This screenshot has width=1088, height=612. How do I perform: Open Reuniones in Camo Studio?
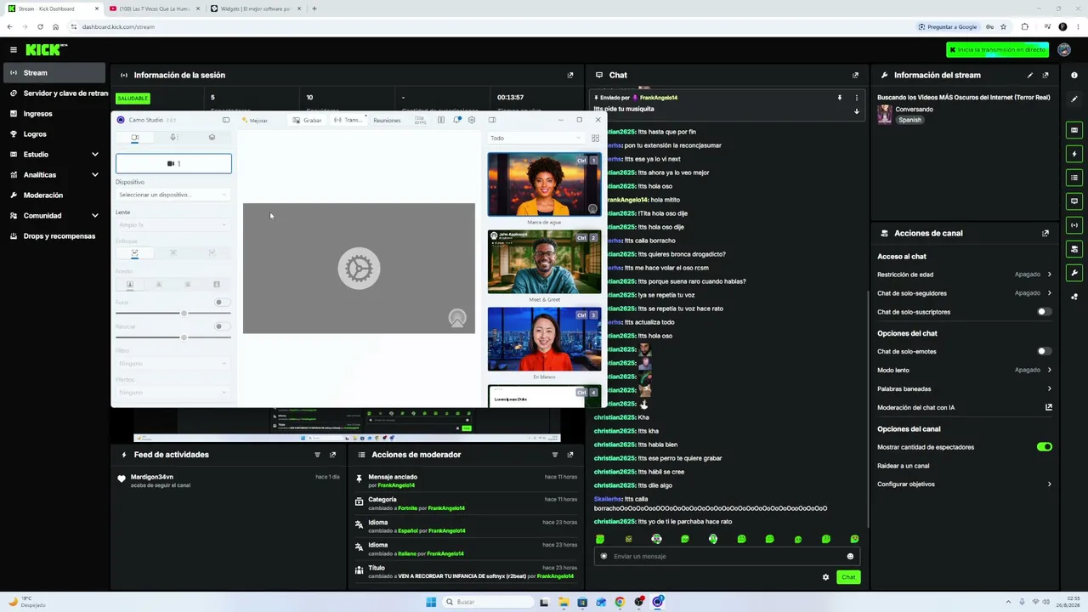(387, 120)
